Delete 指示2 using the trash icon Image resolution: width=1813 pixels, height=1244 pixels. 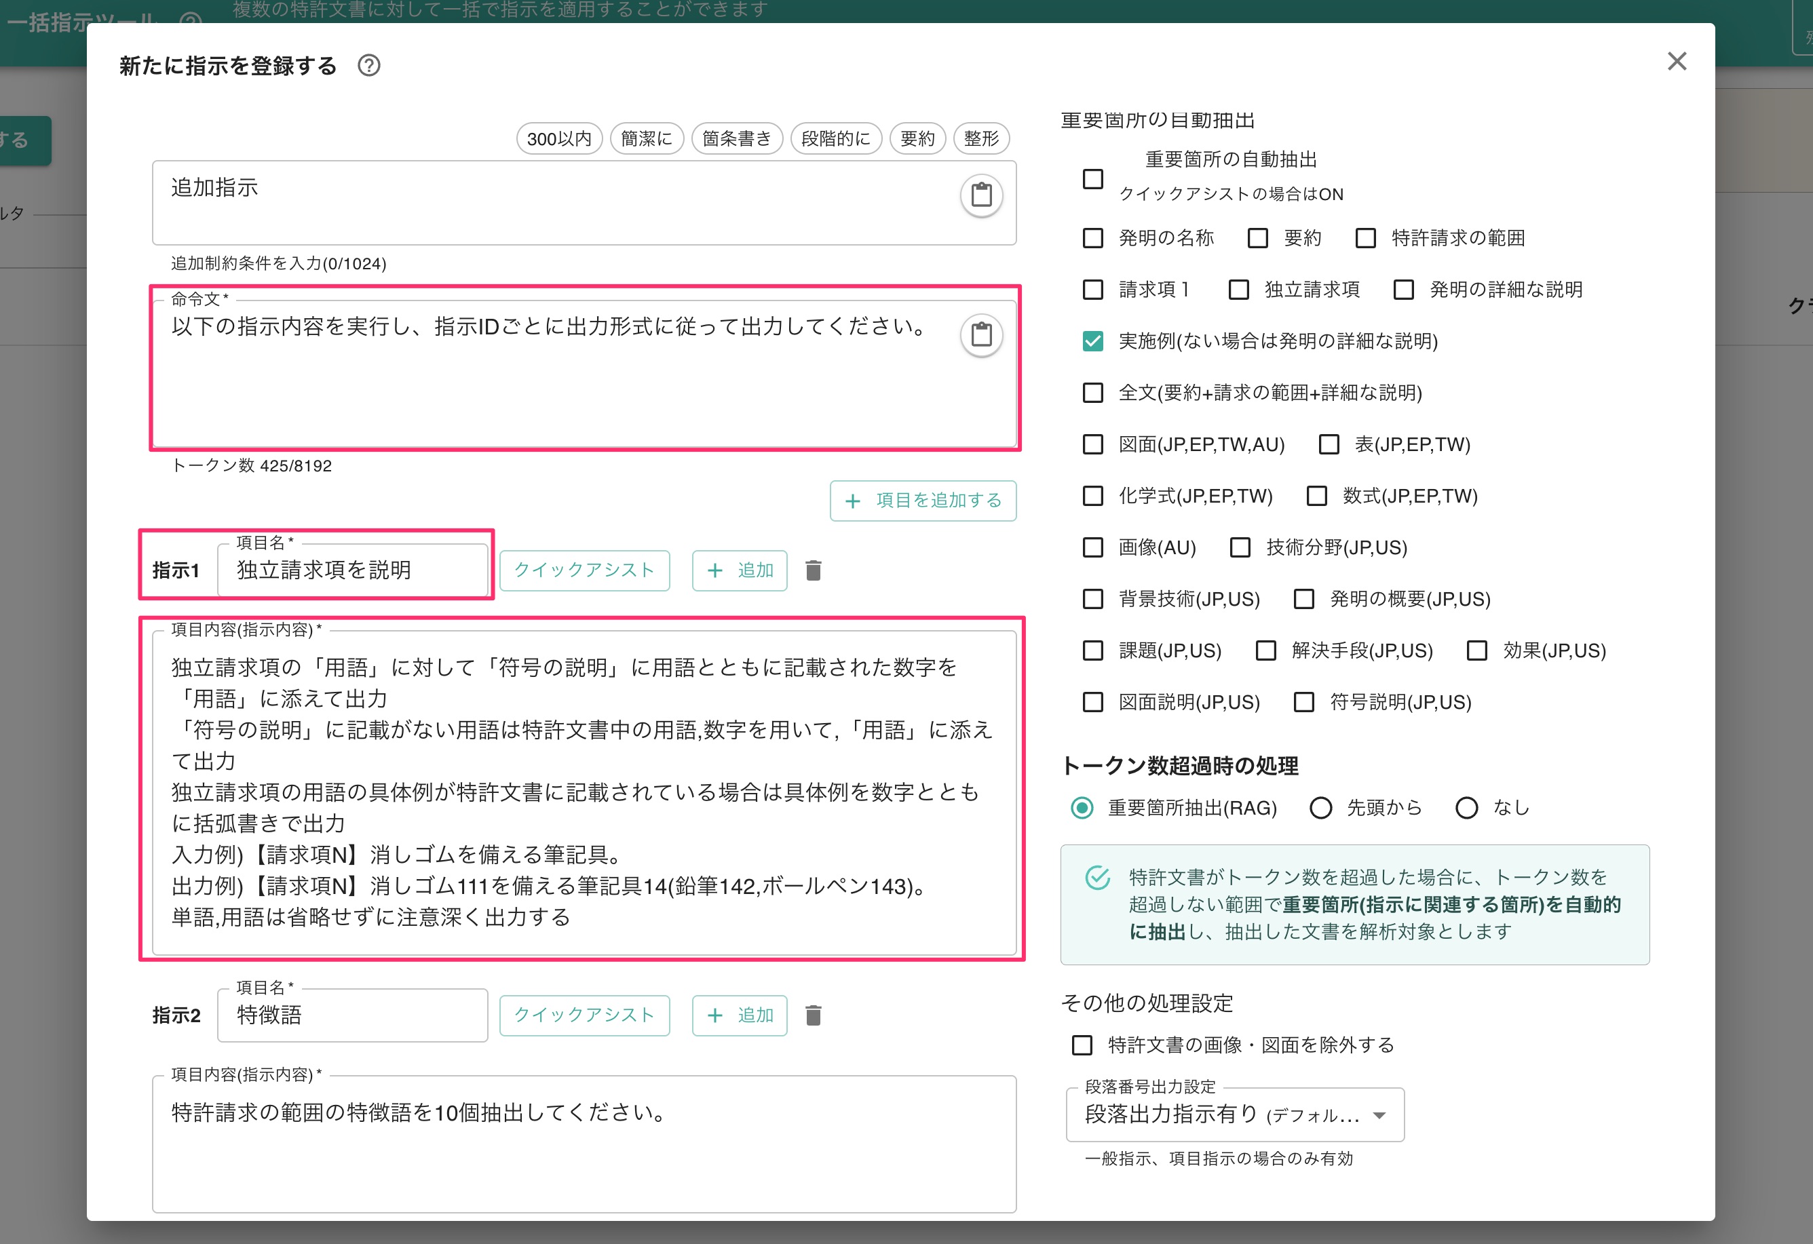(x=813, y=1015)
